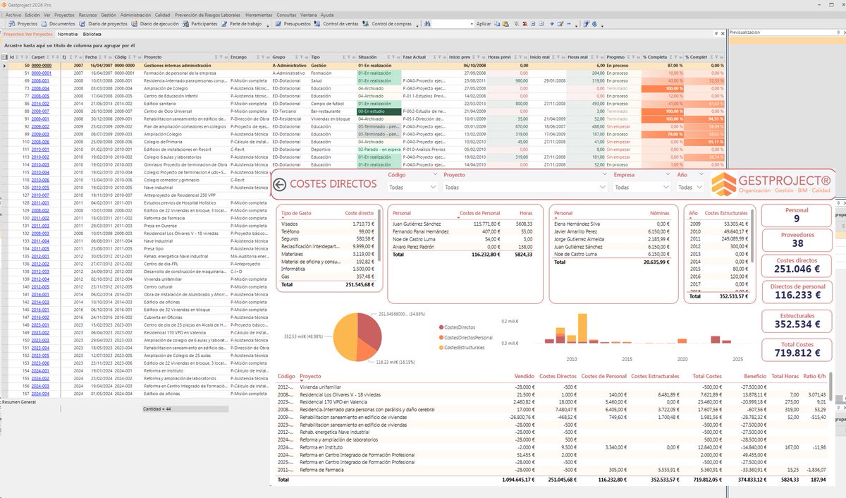
Task: Open the Prevención de Riesgos Laborales menu
Action: (207, 14)
